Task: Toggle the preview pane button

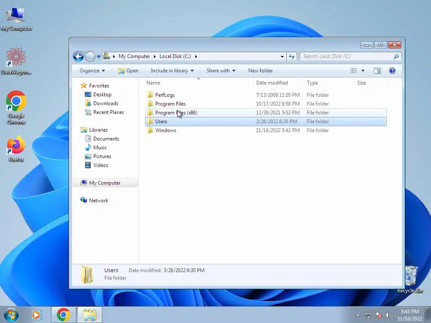Action: point(377,71)
